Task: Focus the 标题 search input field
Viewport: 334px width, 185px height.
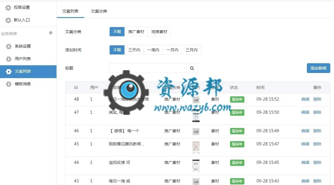Action: pyautogui.click(x=148, y=68)
